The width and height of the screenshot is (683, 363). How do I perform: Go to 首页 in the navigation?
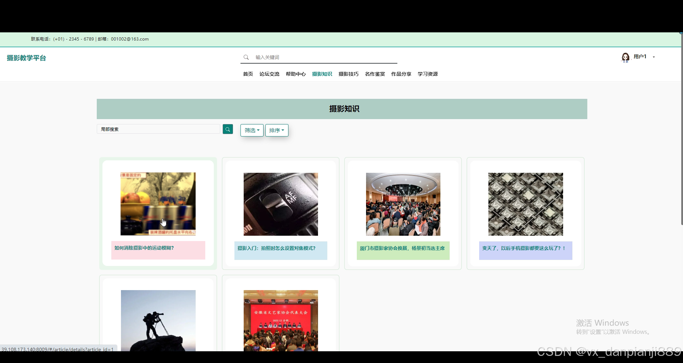[248, 74]
